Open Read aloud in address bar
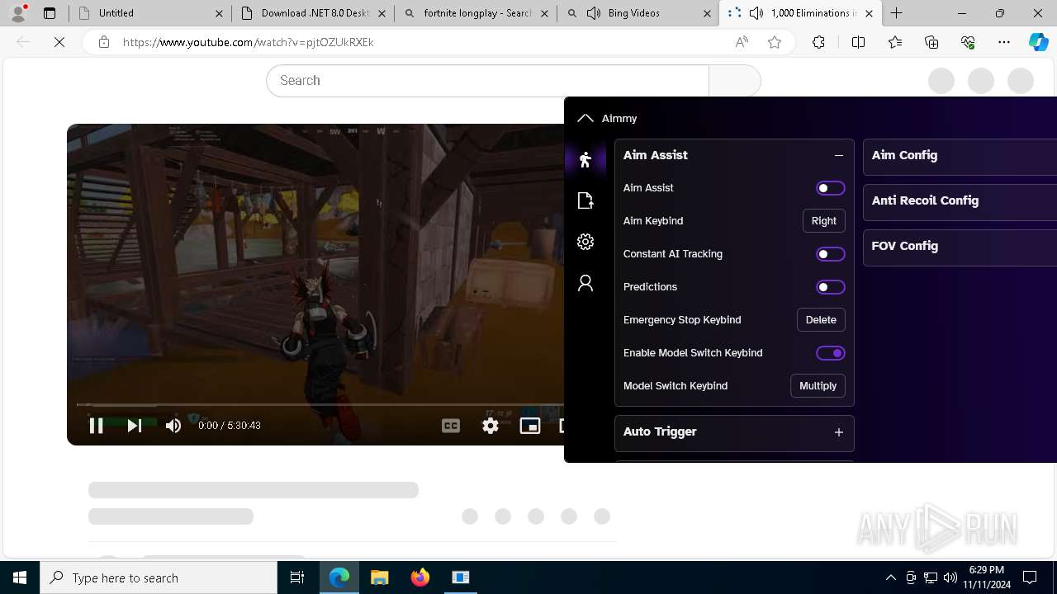Viewport: 1057px width, 594px height. click(742, 42)
